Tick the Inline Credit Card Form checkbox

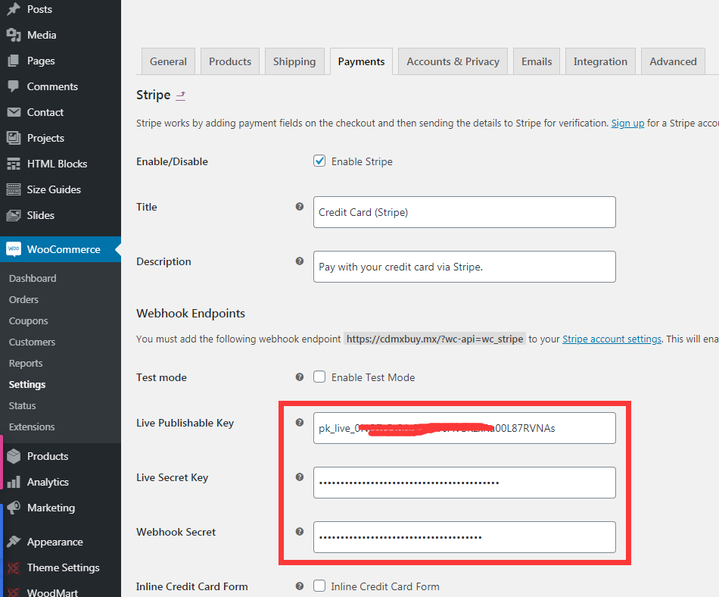(319, 586)
